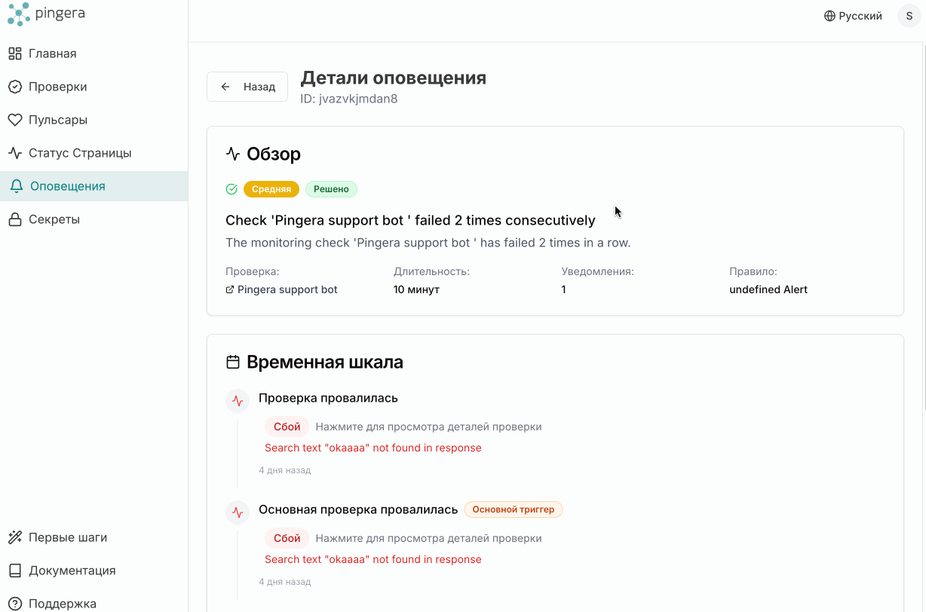Image resolution: width=926 pixels, height=612 pixels.
Task: Select the Проверки checkmark icon
Action: pyautogui.click(x=17, y=86)
